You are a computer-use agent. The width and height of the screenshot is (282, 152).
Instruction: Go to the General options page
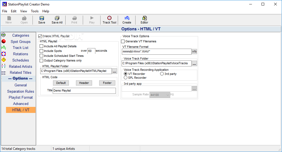(x=21, y=85)
